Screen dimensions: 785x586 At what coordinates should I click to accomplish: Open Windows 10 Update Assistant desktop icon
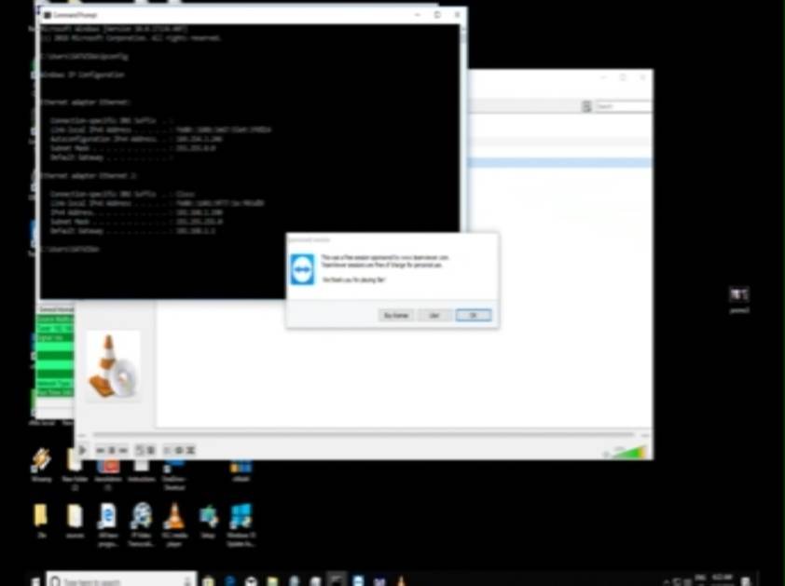pos(241,525)
